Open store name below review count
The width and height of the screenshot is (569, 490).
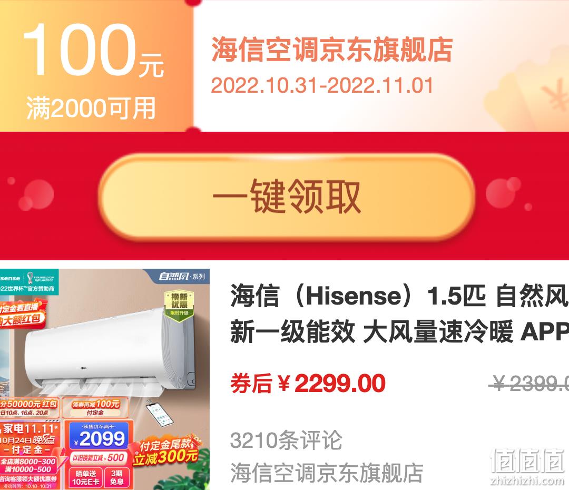(327, 473)
